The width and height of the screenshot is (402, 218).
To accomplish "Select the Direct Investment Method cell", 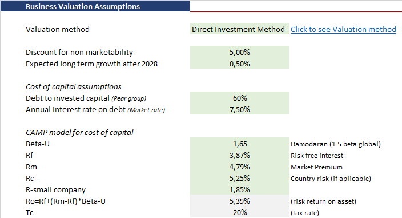I will [239, 29].
